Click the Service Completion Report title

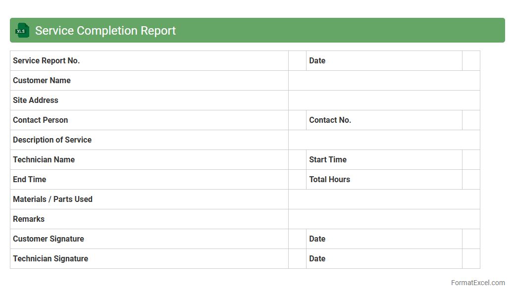click(105, 31)
